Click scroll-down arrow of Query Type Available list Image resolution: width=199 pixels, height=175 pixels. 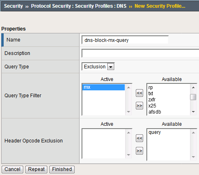point(193,112)
